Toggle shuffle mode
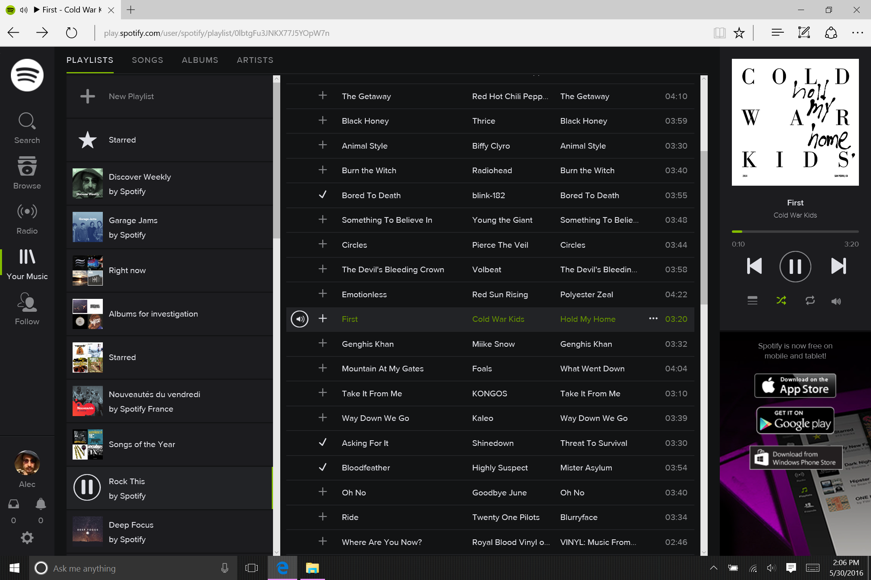This screenshot has height=580, width=871. (x=781, y=301)
